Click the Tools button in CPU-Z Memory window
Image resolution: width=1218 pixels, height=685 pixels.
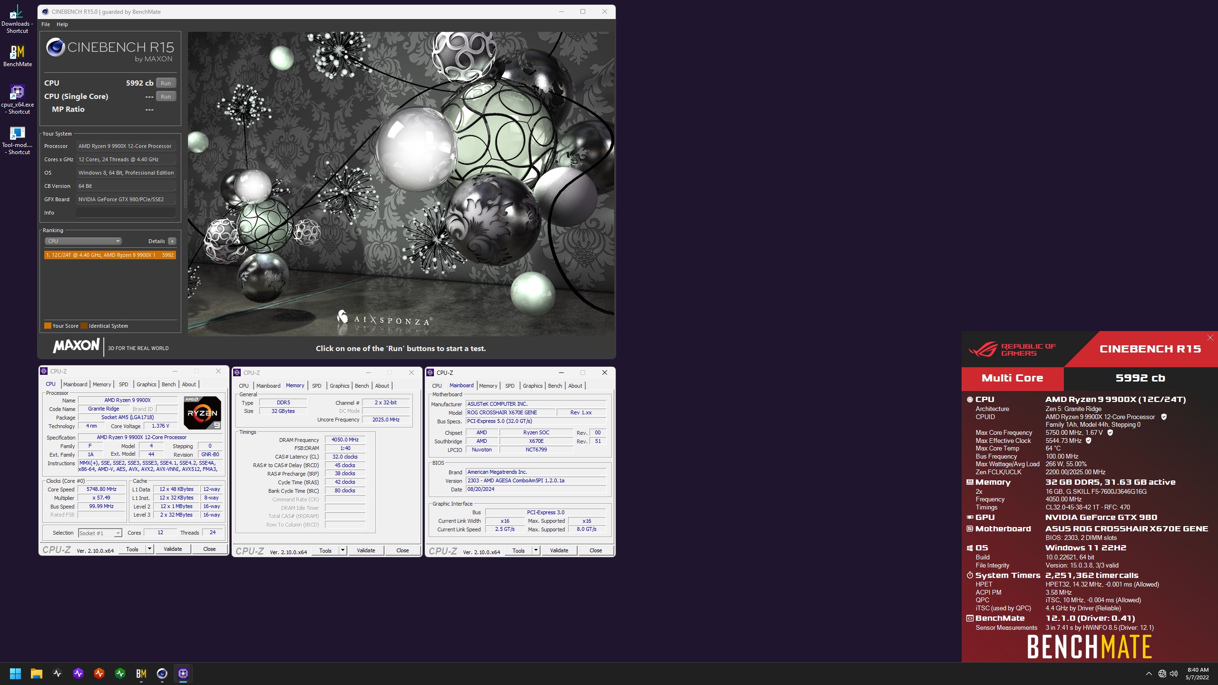click(x=325, y=550)
